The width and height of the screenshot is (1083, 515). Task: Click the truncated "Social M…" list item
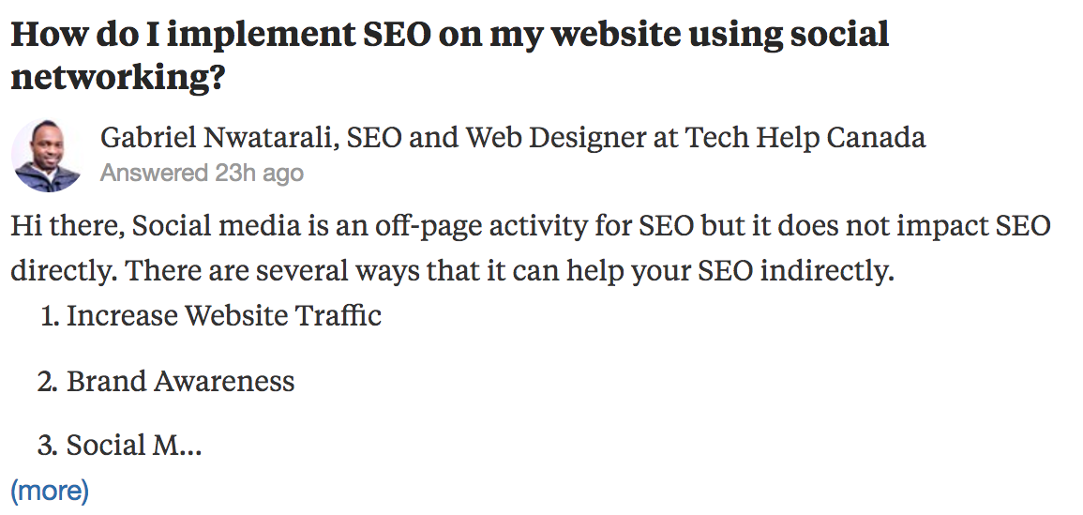pyautogui.click(x=134, y=446)
